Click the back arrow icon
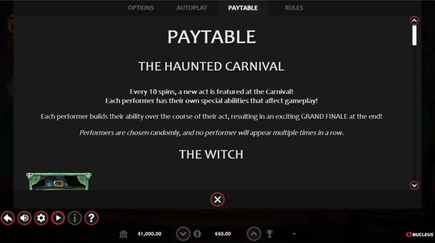 8,218
